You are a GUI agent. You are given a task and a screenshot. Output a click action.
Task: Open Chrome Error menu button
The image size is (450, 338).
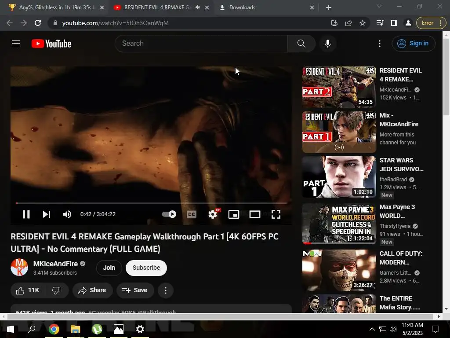click(432, 23)
